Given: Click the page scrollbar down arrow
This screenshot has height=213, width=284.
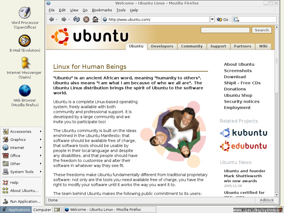Looking at the screenshot, I should [x=277, y=195].
